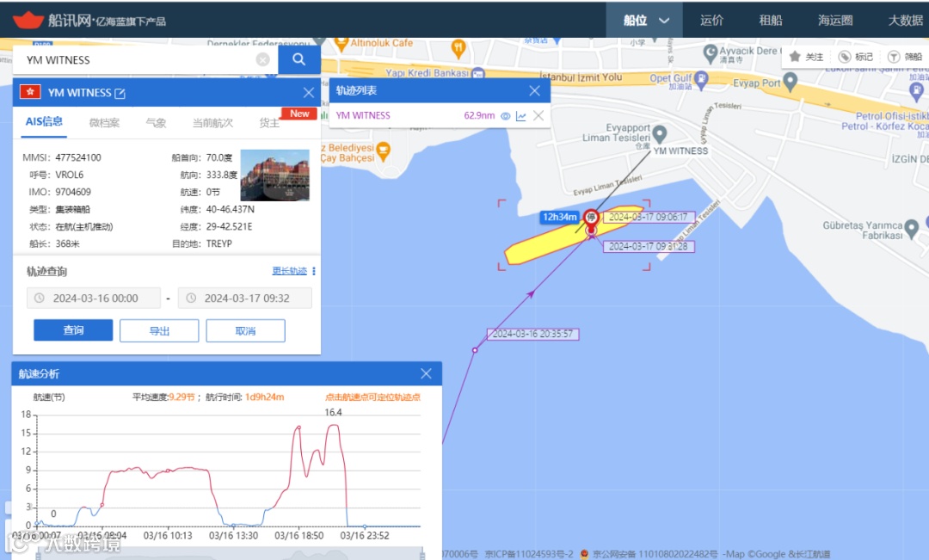Open the 筛船 ship filter button
The image size is (929, 560).
click(x=905, y=57)
